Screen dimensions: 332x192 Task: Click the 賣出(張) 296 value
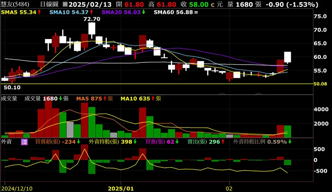click(x=206, y=142)
